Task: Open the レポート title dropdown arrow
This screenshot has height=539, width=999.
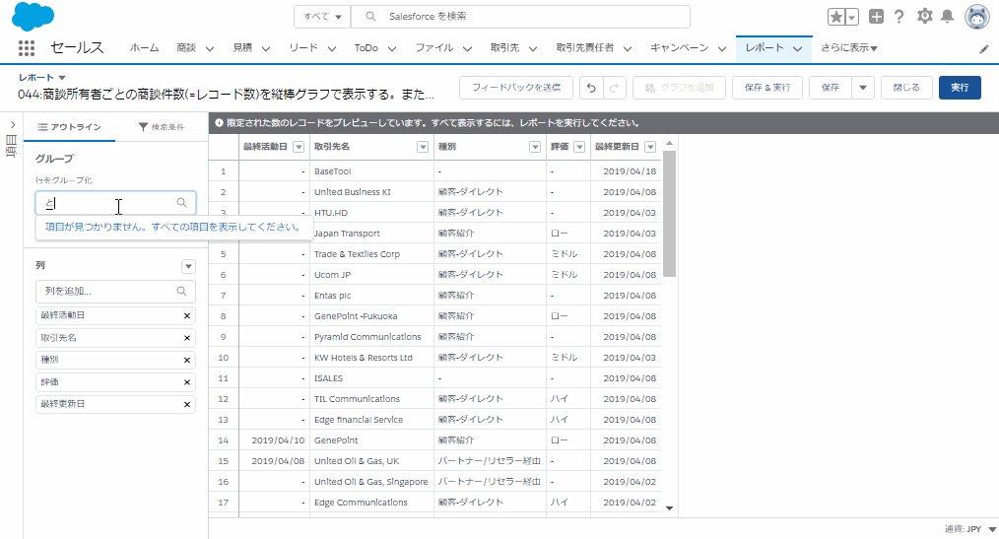Action: coord(62,78)
